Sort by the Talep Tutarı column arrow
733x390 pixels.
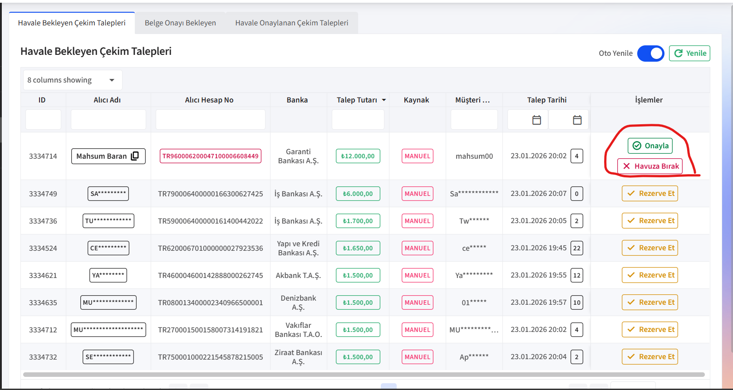pos(384,100)
